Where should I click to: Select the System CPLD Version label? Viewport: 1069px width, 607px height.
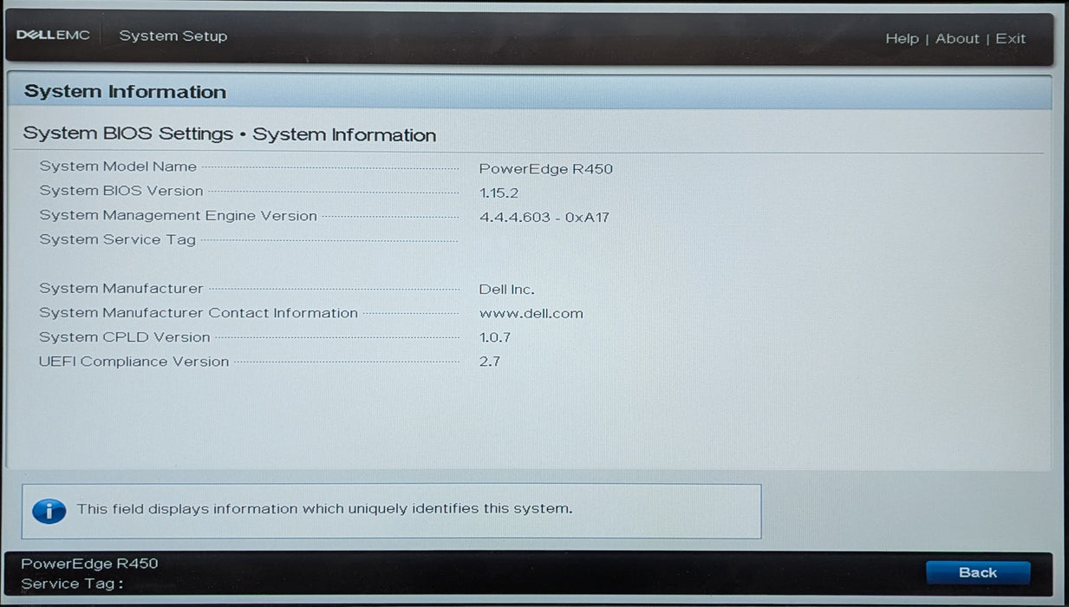pos(125,336)
